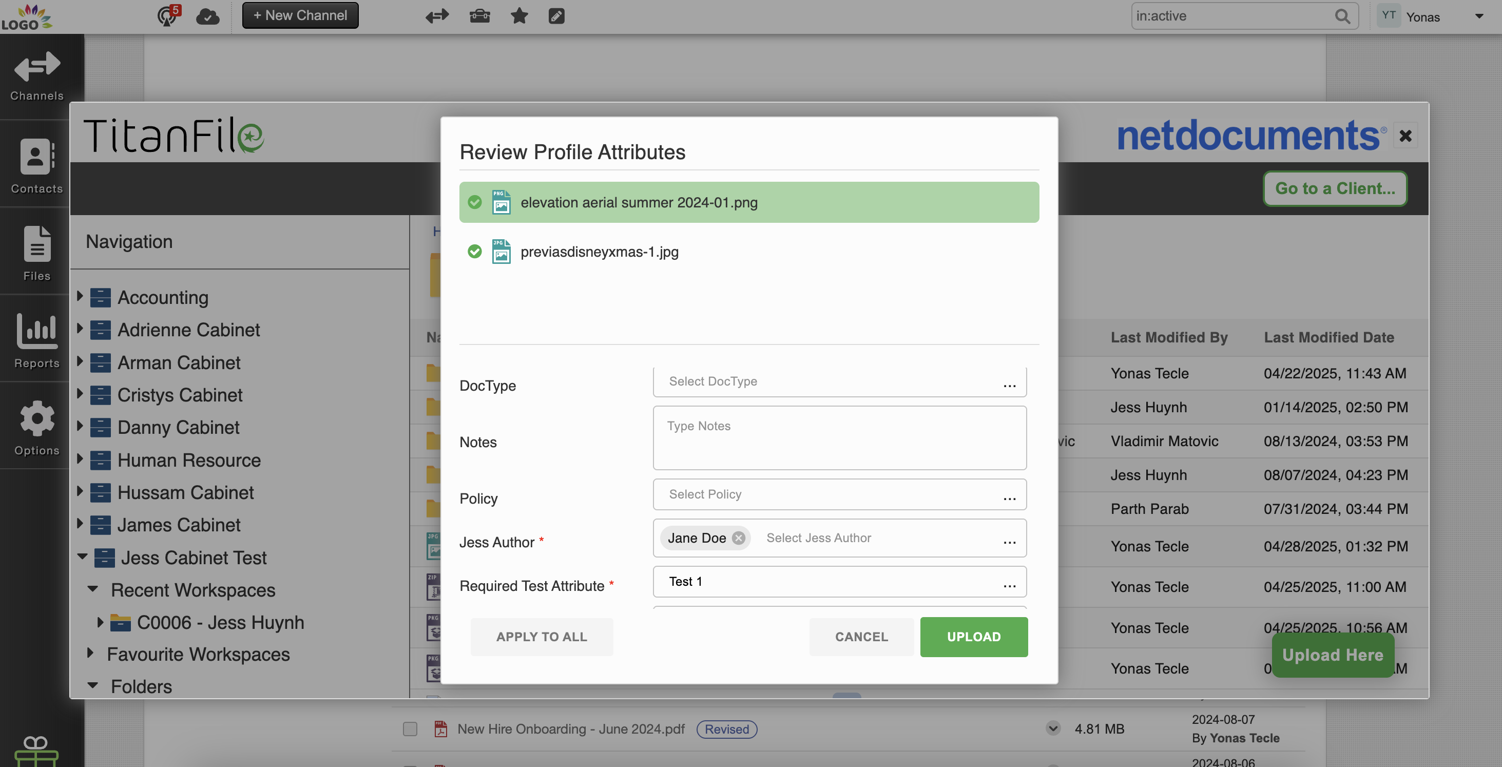Image resolution: width=1502 pixels, height=767 pixels.
Task: Click the PNG file icon for elevation aerial
Action: [x=501, y=202]
